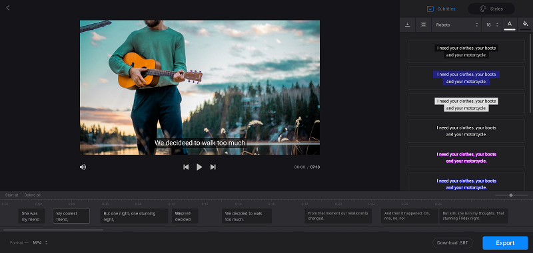Open the MP4 format dropdown
Screen dimensions: 533x253
coord(41,243)
